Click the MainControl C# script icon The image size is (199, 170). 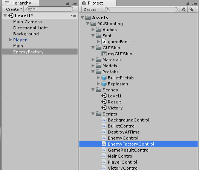(104, 156)
